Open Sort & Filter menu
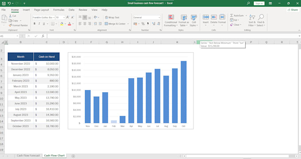Image resolution: width=301 pixels, height=159 pixels. point(252,20)
